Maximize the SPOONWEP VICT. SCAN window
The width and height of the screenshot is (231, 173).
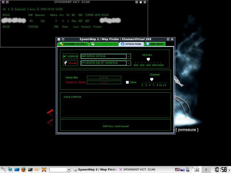(x=141, y=2)
